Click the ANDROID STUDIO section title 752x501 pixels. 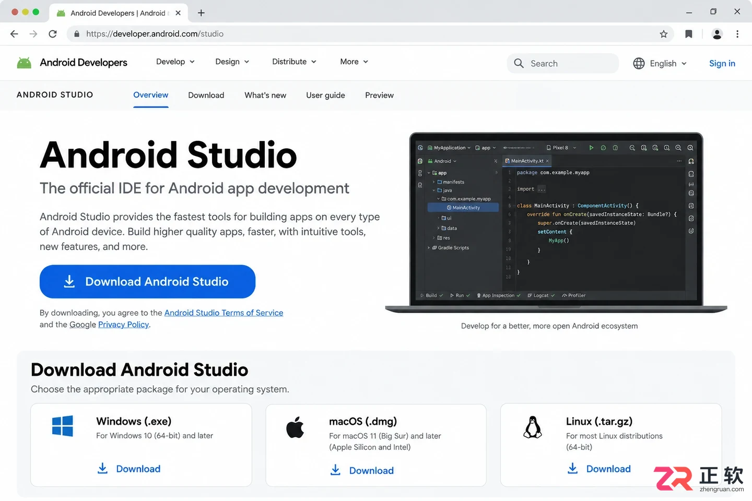[x=55, y=94]
